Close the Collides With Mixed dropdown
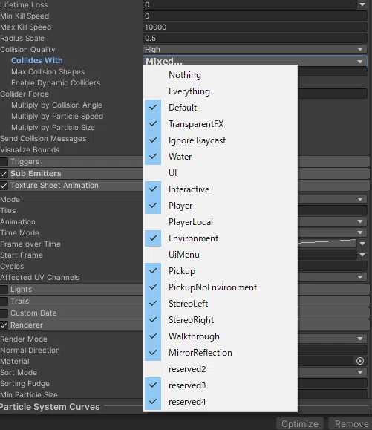This screenshot has height=430, width=372. (x=255, y=61)
